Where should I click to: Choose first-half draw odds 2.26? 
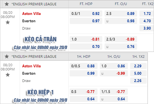(x=138, y=81)
